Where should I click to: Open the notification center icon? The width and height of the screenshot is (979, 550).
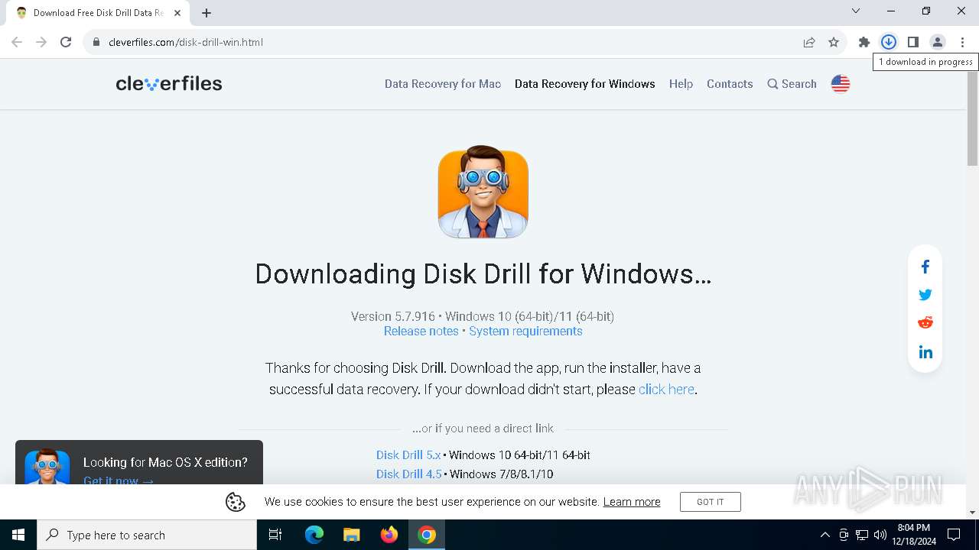coord(954,535)
